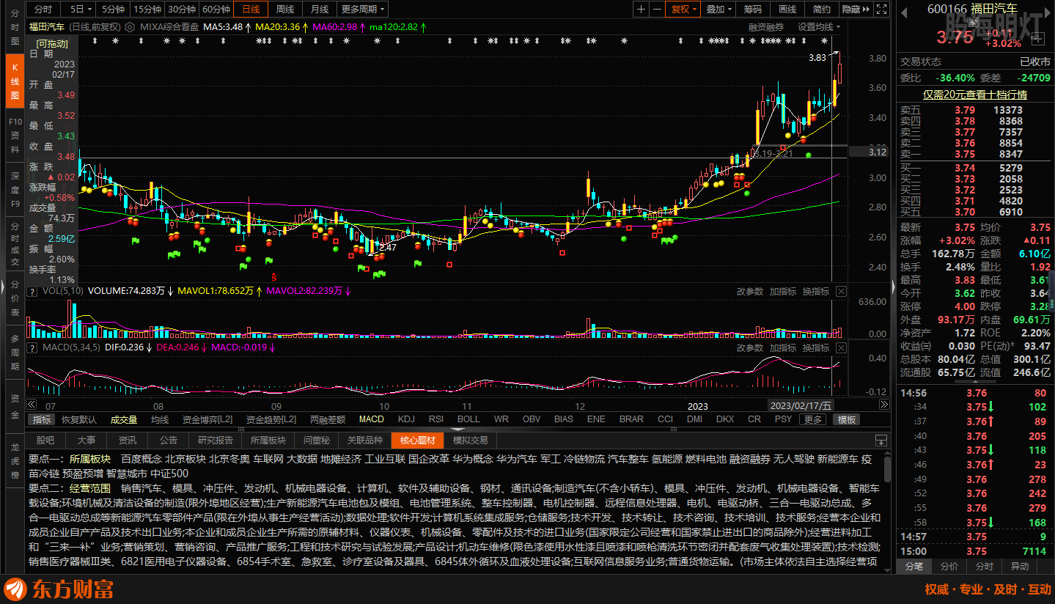Zoom in the chart with plus button

point(642,9)
